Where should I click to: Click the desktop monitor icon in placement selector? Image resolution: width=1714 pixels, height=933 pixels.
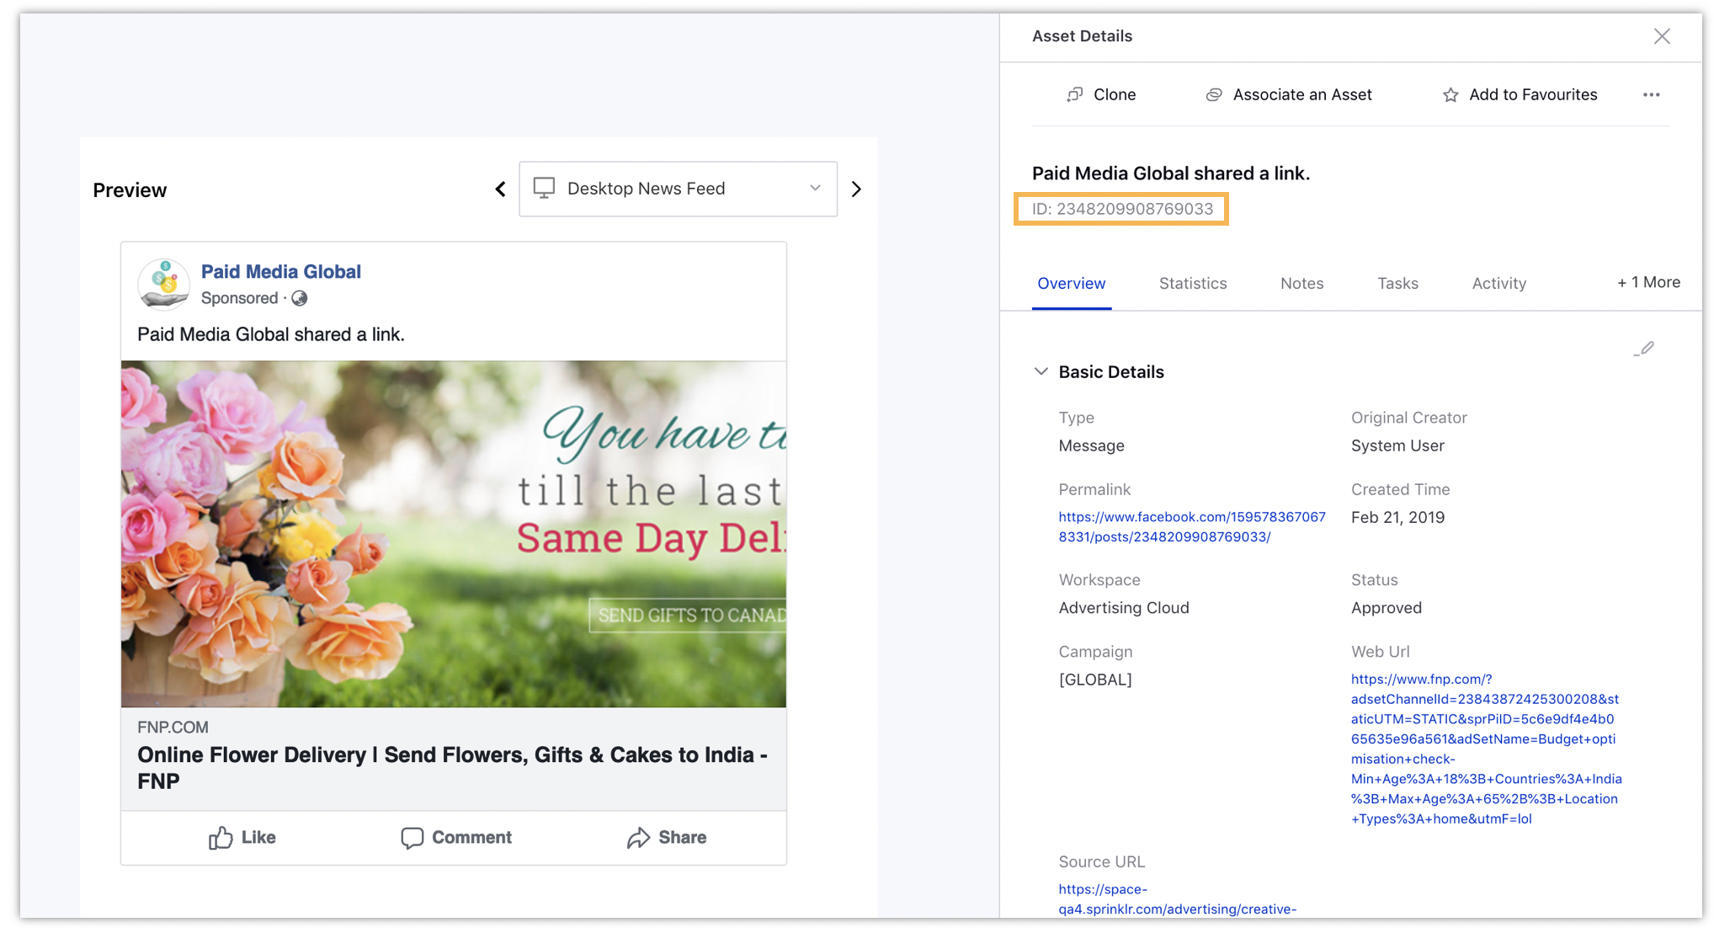[544, 188]
